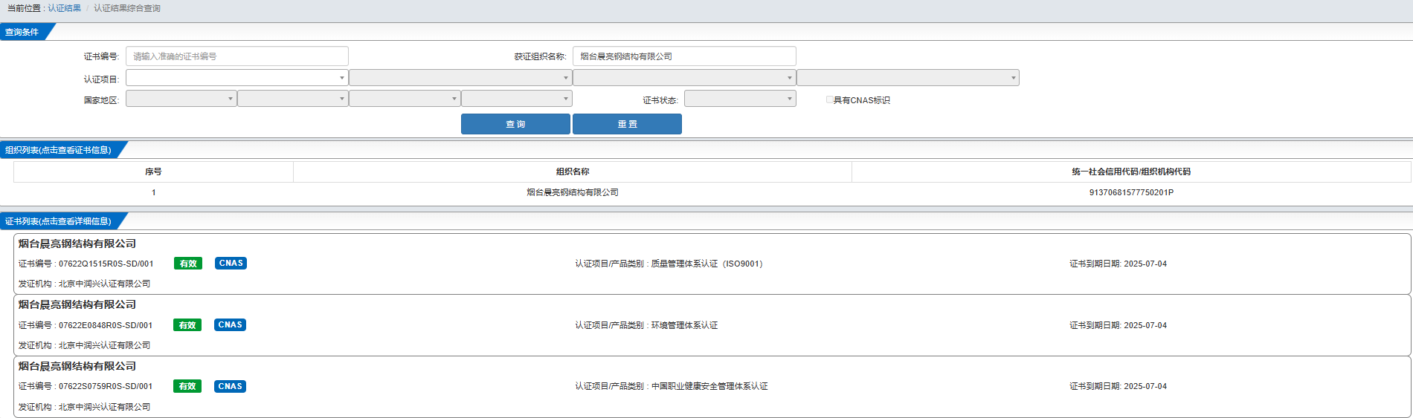Click 质量管理体系认证 (ISO9001) text
The width and height of the screenshot is (1413, 418).
pyautogui.click(x=706, y=264)
